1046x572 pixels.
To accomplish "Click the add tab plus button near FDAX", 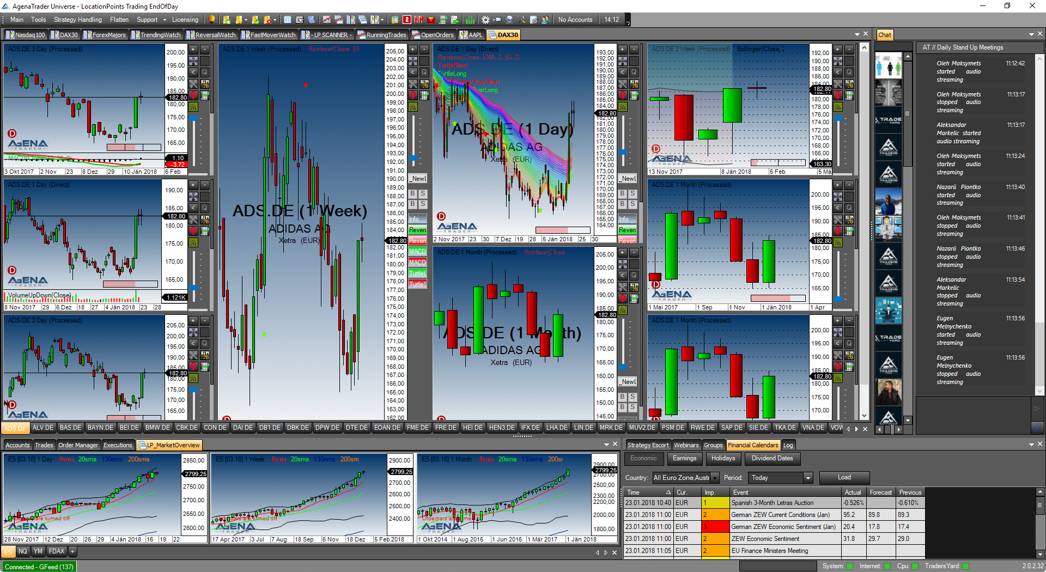I will [72, 551].
